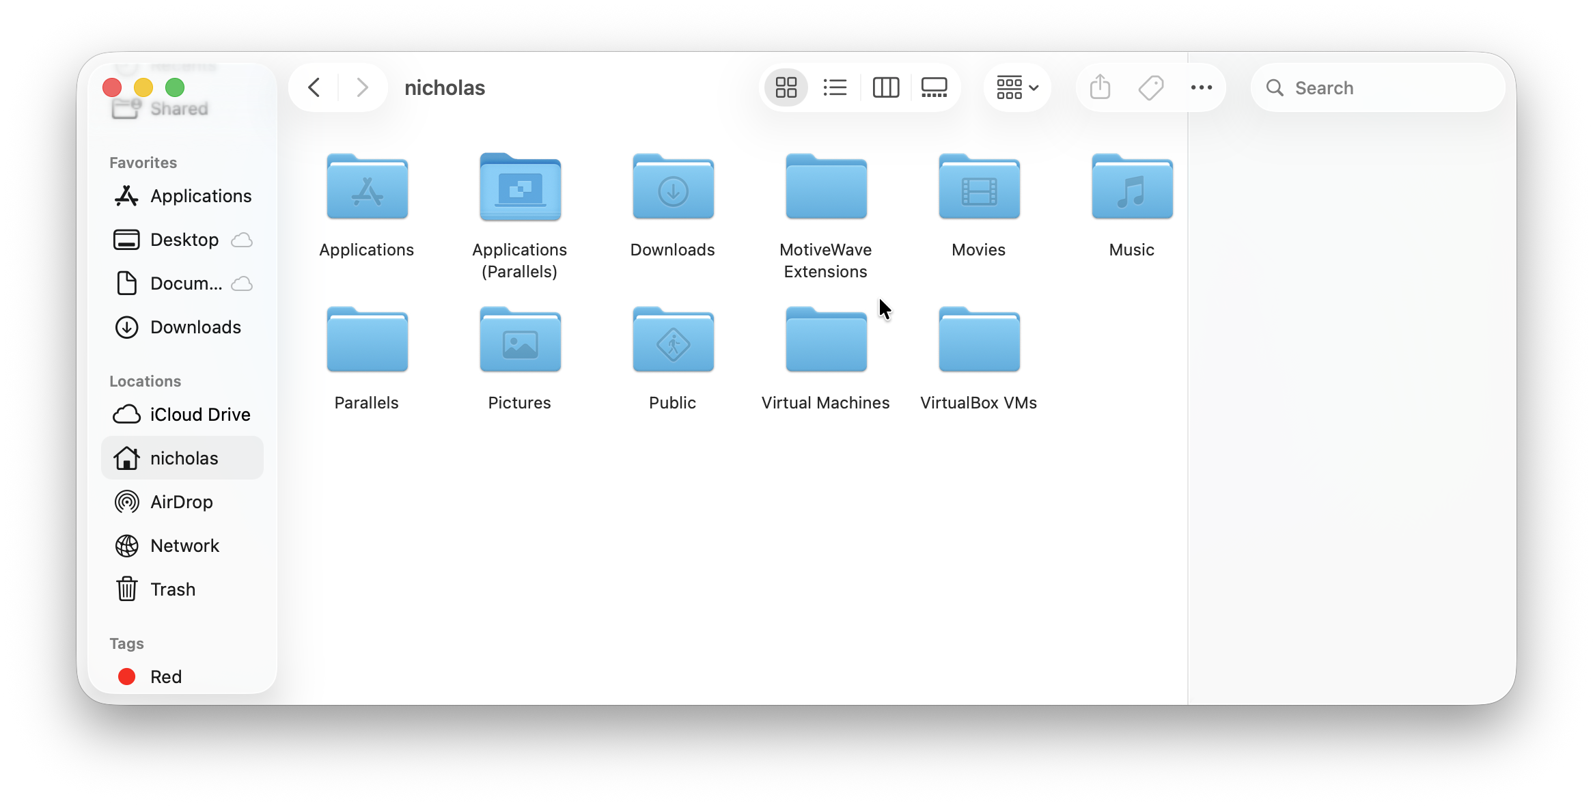Click the magnifying glass search icon

pos(1275,87)
